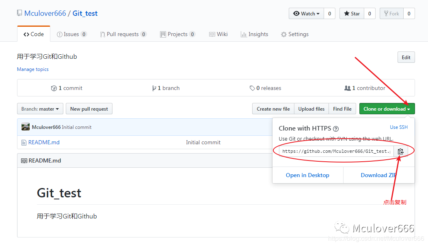Click the Use SSH link
Viewport: 428px width, 246px height.
click(398, 127)
